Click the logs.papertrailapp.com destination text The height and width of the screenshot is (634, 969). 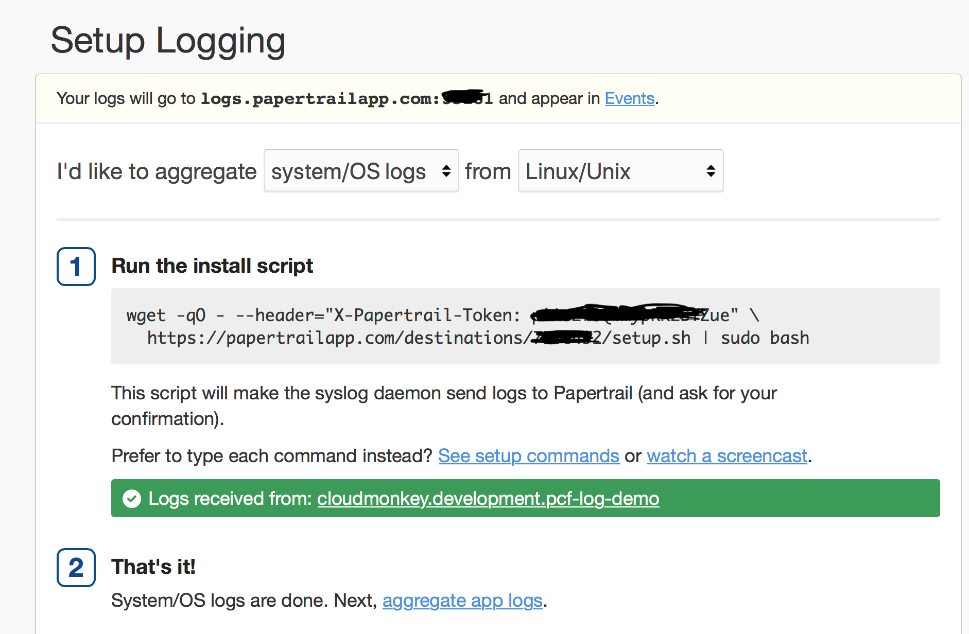[347, 98]
